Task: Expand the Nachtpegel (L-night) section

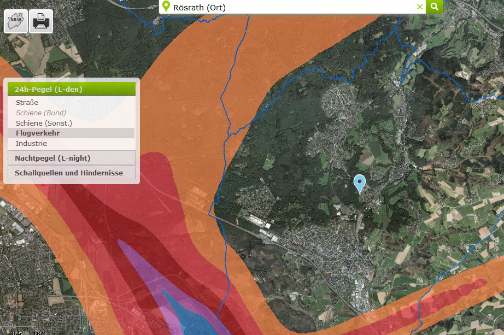Action: [72, 158]
